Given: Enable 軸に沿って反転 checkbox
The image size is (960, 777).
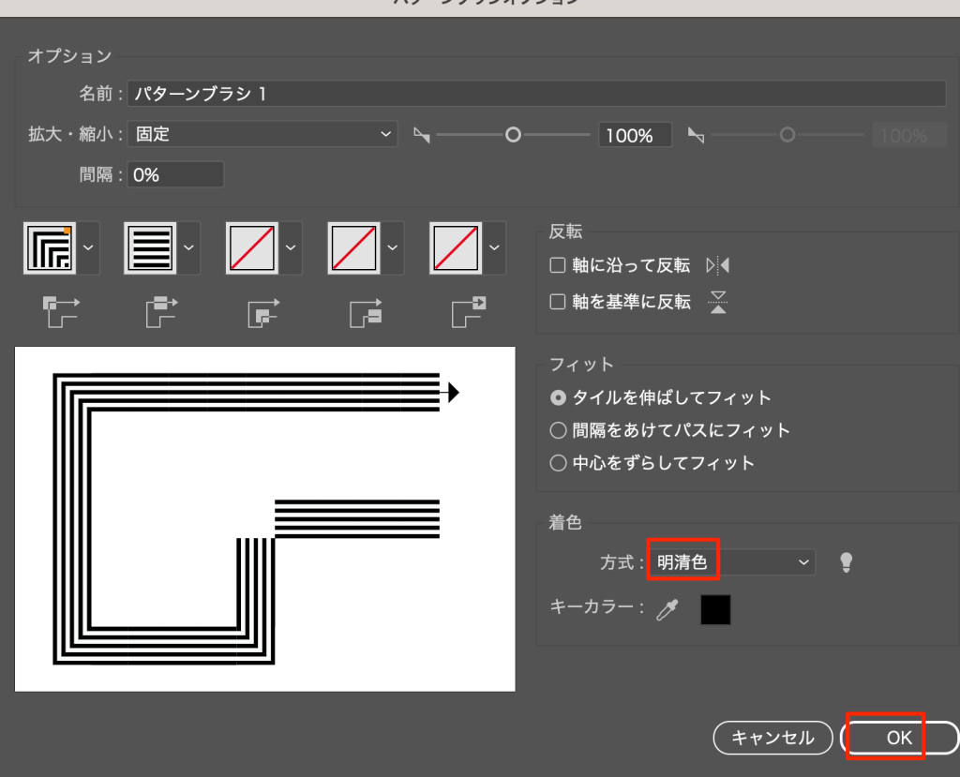Looking at the screenshot, I should tap(558, 266).
